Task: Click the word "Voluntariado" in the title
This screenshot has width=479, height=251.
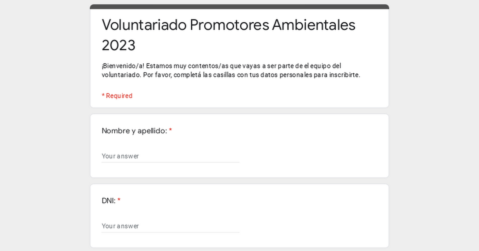Action: 144,25
